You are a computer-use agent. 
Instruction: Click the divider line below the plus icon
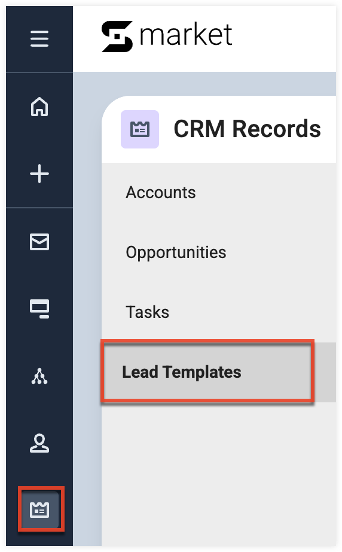39,208
